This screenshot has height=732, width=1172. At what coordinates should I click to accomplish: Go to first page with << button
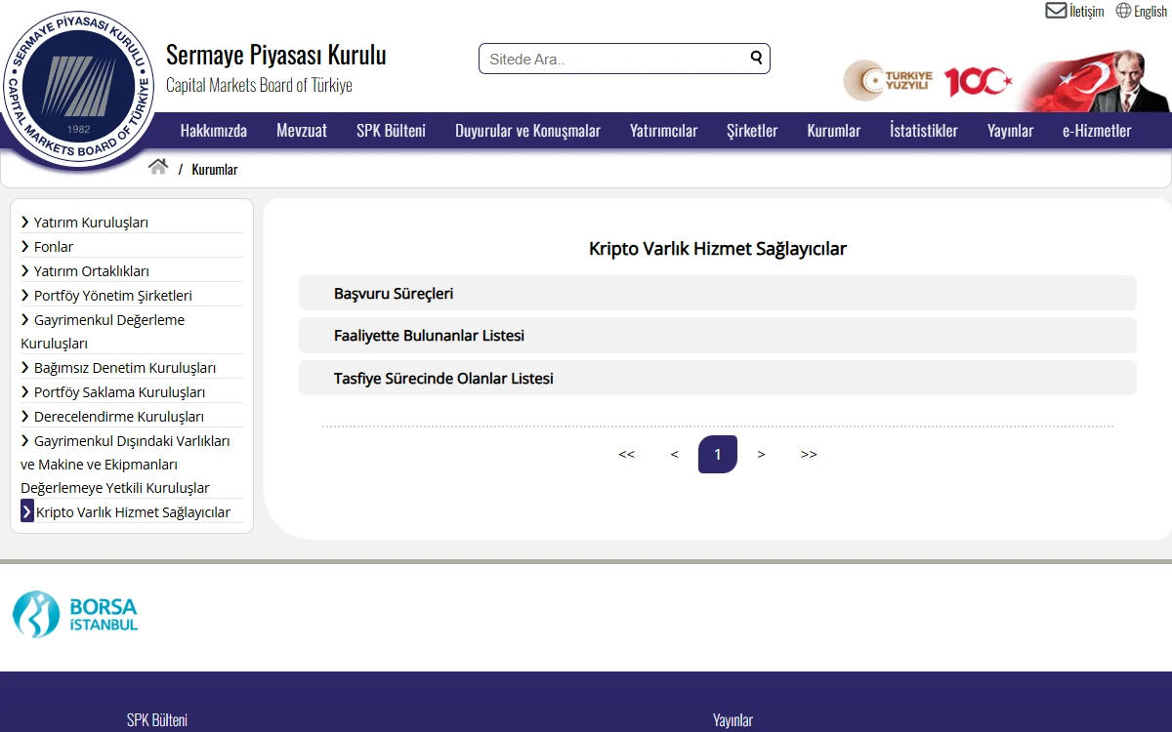tap(627, 454)
